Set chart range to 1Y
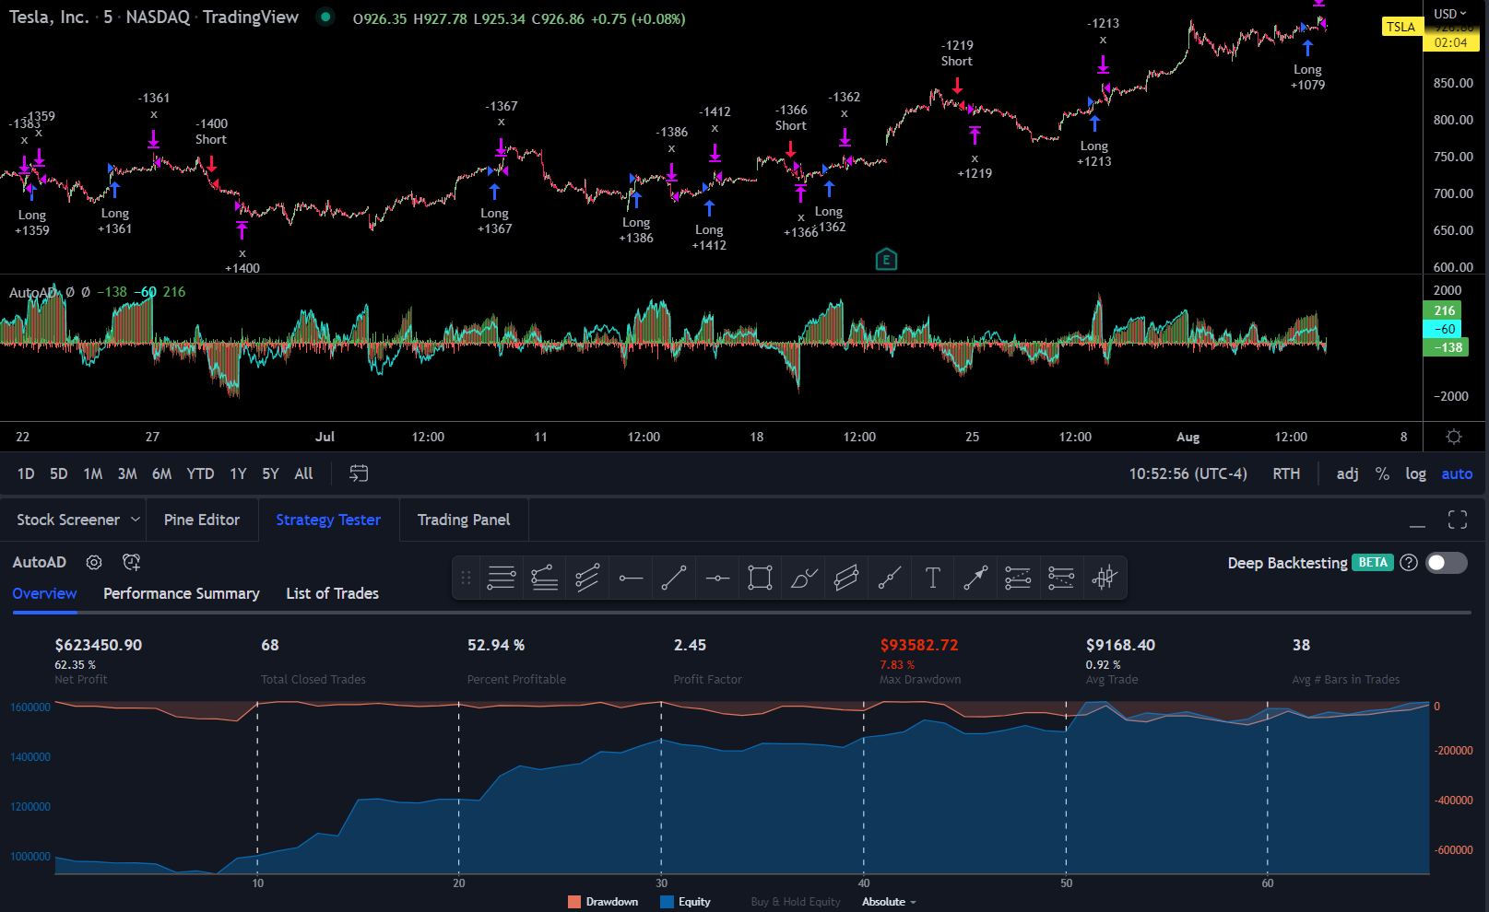 [238, 474]
